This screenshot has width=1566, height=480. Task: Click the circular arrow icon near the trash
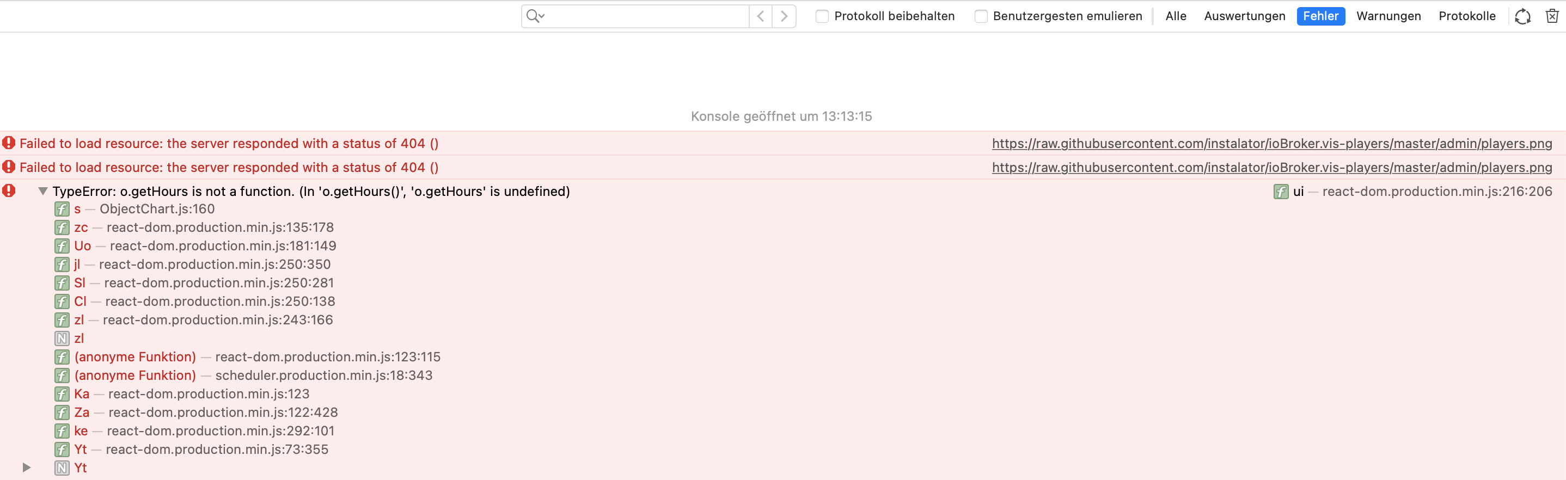click(1522, 16)
